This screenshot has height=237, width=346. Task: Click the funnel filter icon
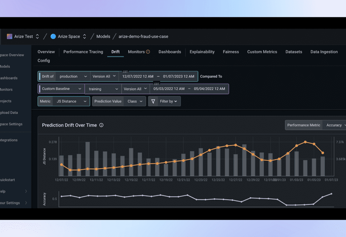pos(153,101)
